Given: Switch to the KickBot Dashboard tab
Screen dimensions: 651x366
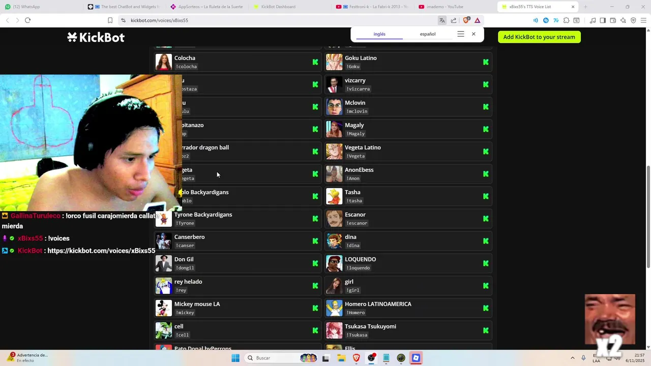Looking at the screenshot, I should pyautogui.click(x=290, y=7).
